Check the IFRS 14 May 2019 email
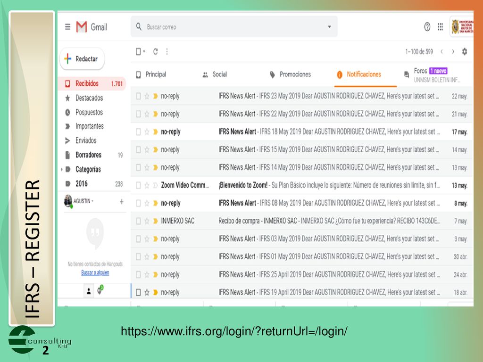 click(x=138, y=167)
